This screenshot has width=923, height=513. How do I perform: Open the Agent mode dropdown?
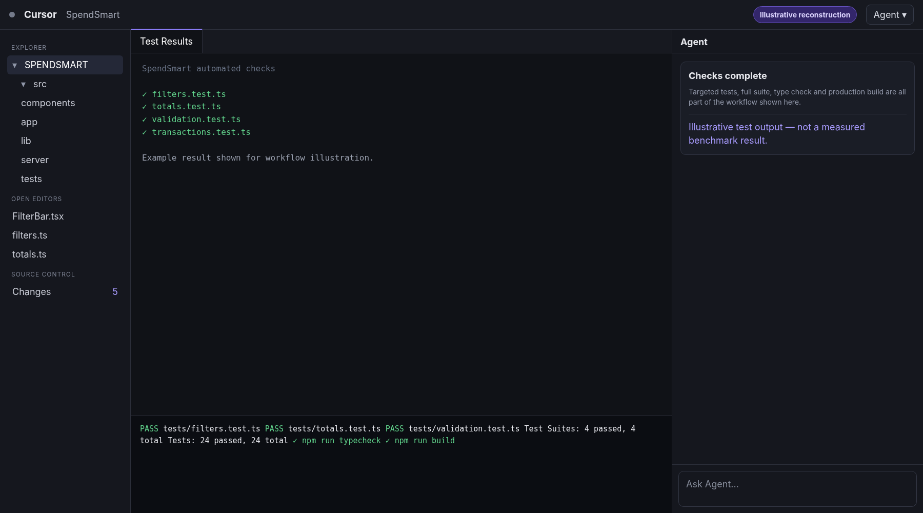click(890, 15)
